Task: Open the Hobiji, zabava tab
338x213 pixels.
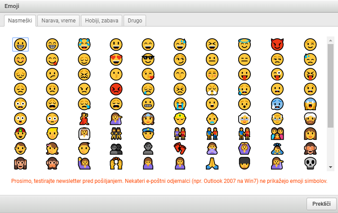Action: tap(102, 21)
